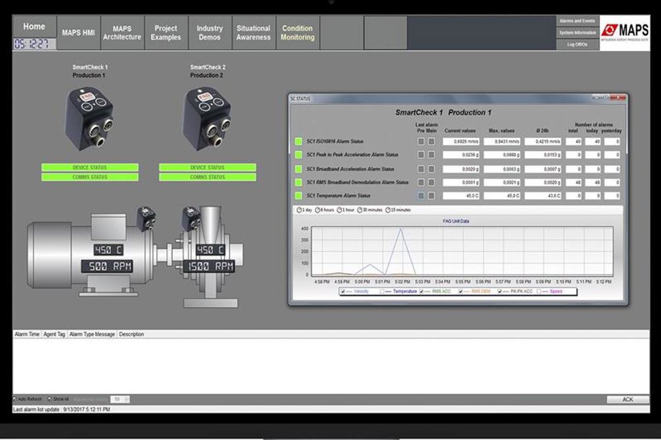Toggle the PK-PK ACC series checkbox
Viewport: 661px width, 440px height.
point(499,291)
